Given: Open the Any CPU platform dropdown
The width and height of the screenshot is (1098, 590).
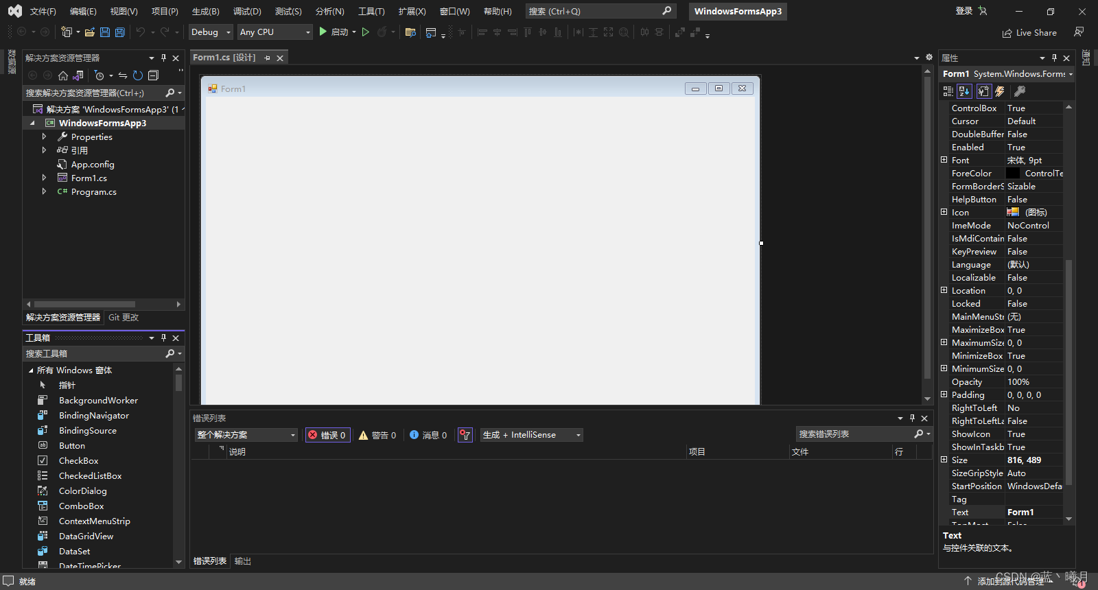Looking at the screenshot, I should tap(275, 32).
